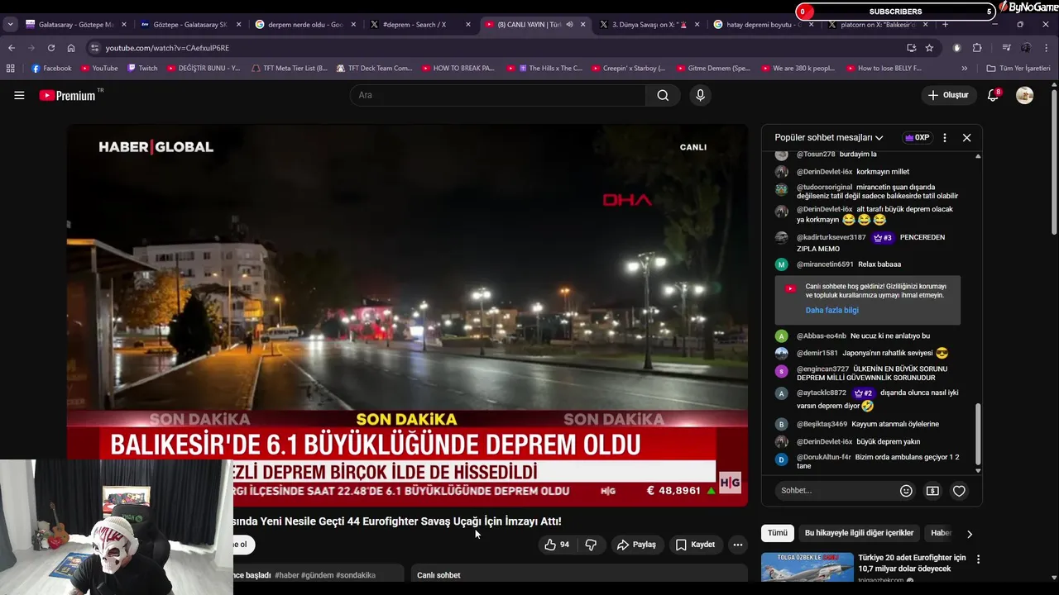Close the CANLI YAYIN browser tab
This screenshot has height=595, width=1059.
(582, 25)
